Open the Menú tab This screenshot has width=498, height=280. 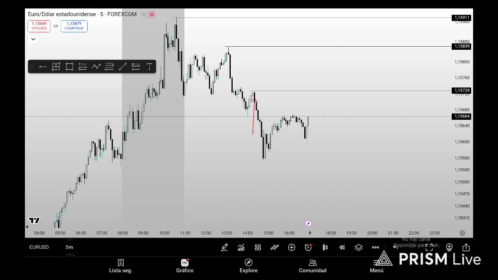click(377, 266)
